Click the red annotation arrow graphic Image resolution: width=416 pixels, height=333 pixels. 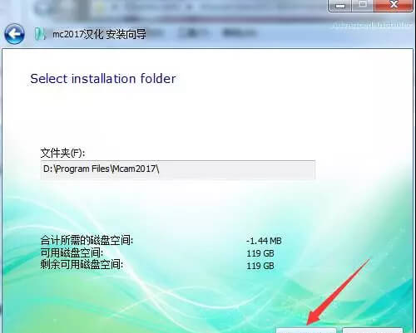click(339, 292)
